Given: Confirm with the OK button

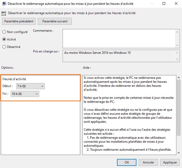Looking at the screenshot, I should tap(127, 162).
